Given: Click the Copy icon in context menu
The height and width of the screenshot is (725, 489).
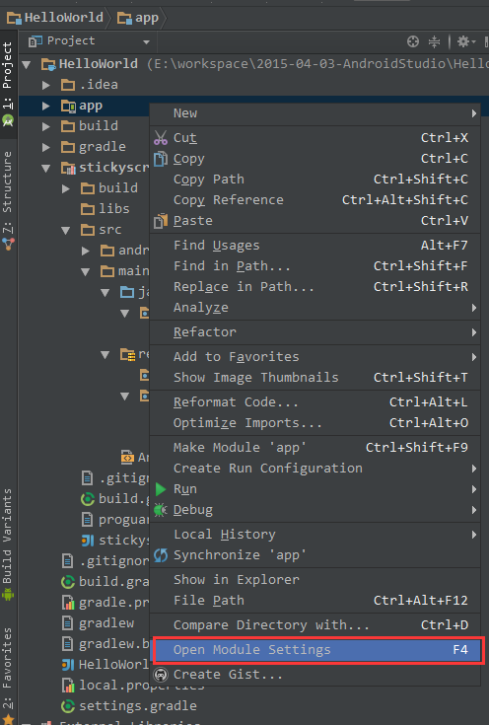Looking at the screenshot, I should pos(161,159).
